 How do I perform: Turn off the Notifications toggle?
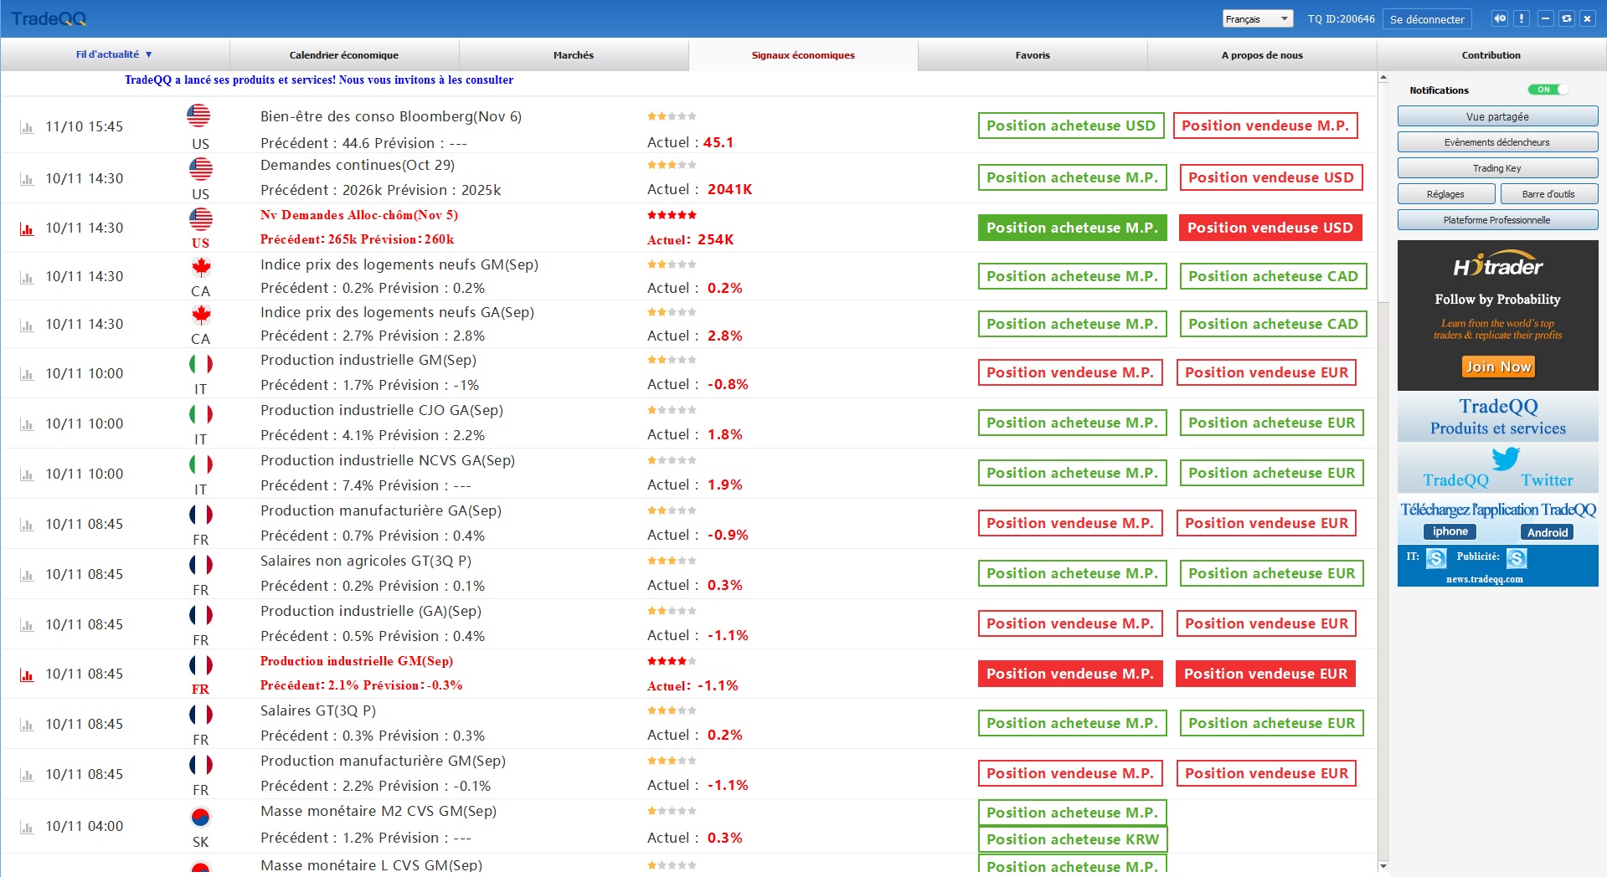coord(1547,90)
